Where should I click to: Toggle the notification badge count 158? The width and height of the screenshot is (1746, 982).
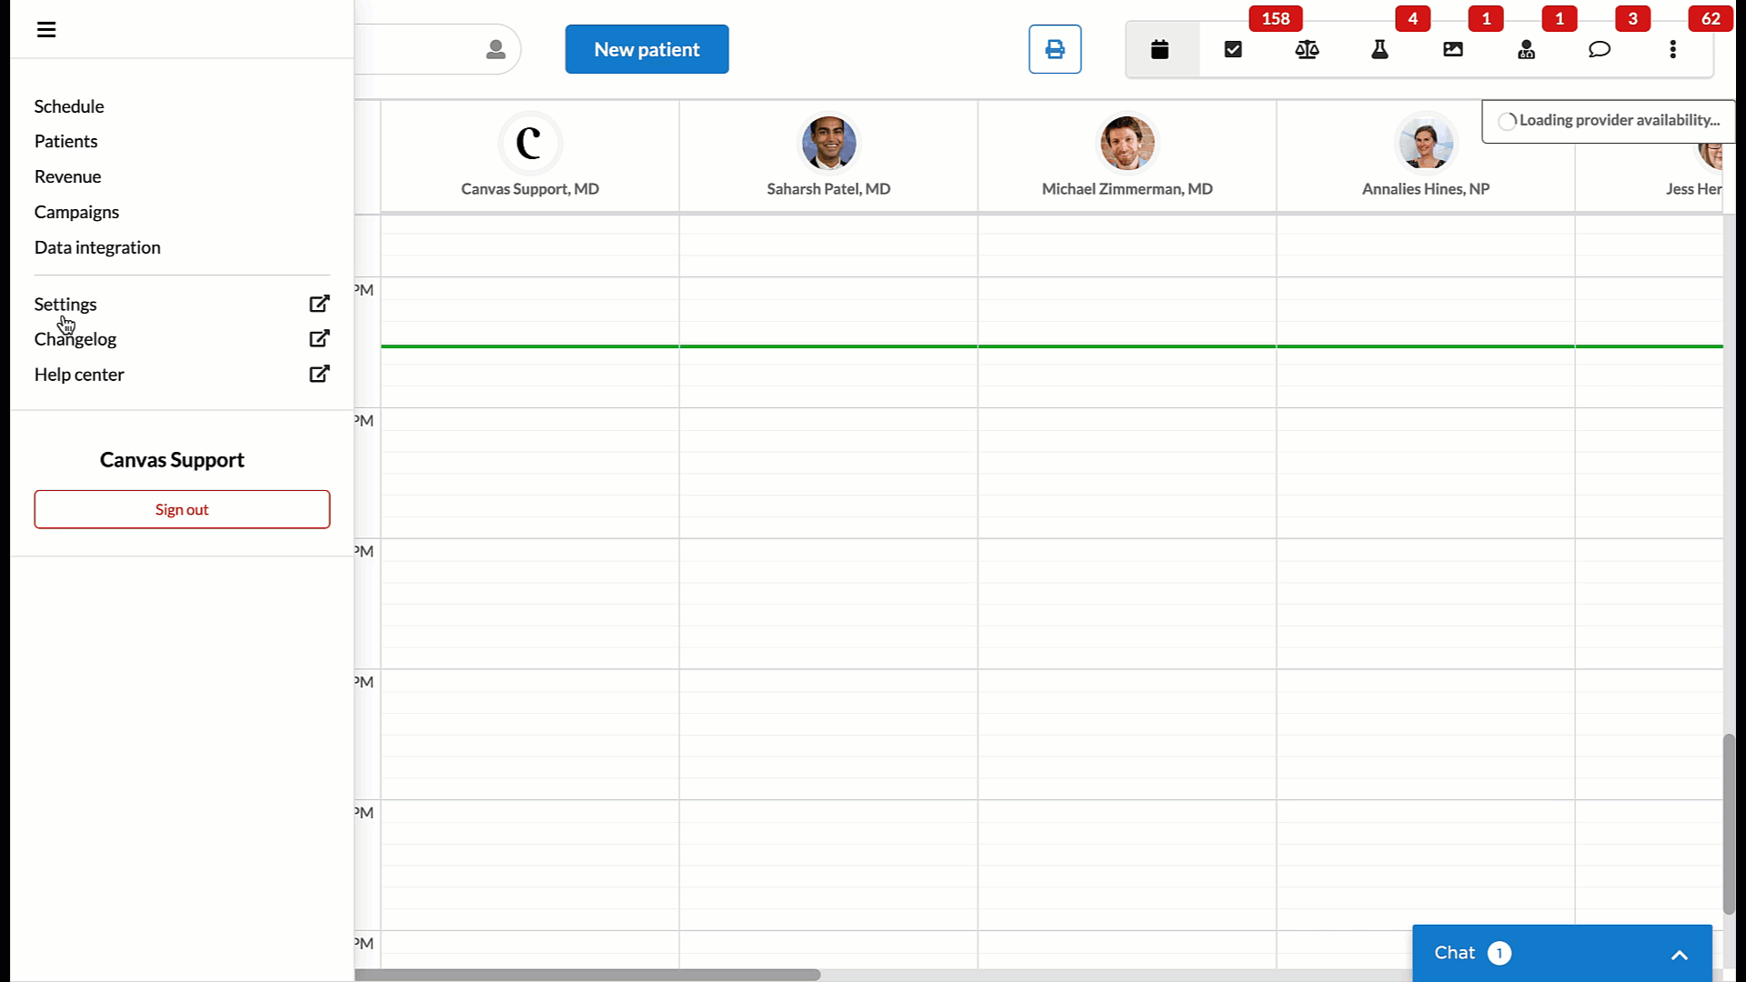[x=1275, y=18]
